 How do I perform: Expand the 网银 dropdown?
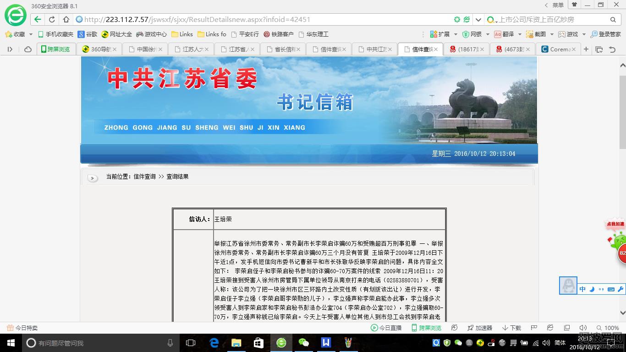point(487,34)
